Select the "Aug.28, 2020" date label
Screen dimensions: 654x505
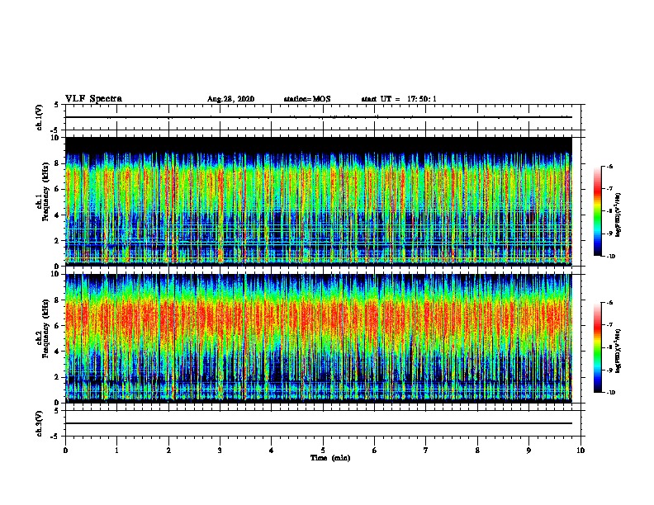(x=230, y=99)
